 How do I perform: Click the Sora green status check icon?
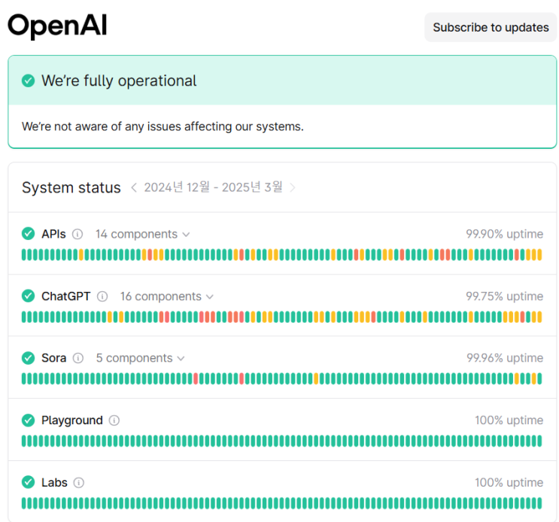point(28,358)
